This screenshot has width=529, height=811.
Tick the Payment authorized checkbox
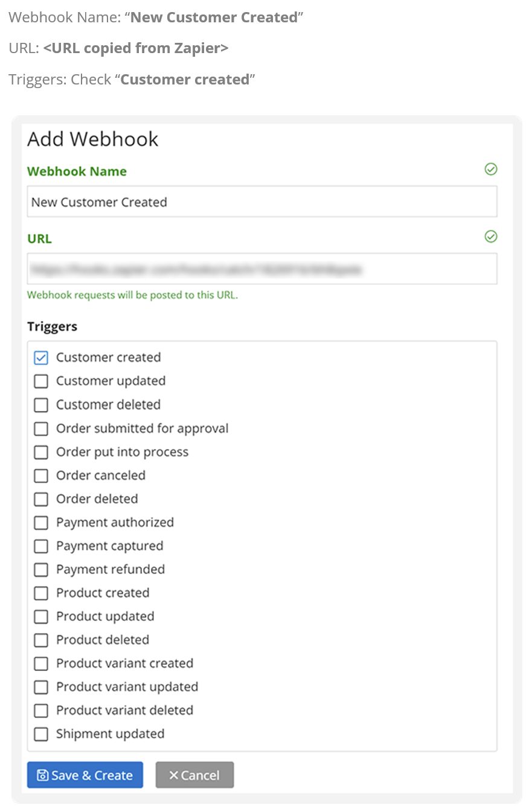[41, 523]
